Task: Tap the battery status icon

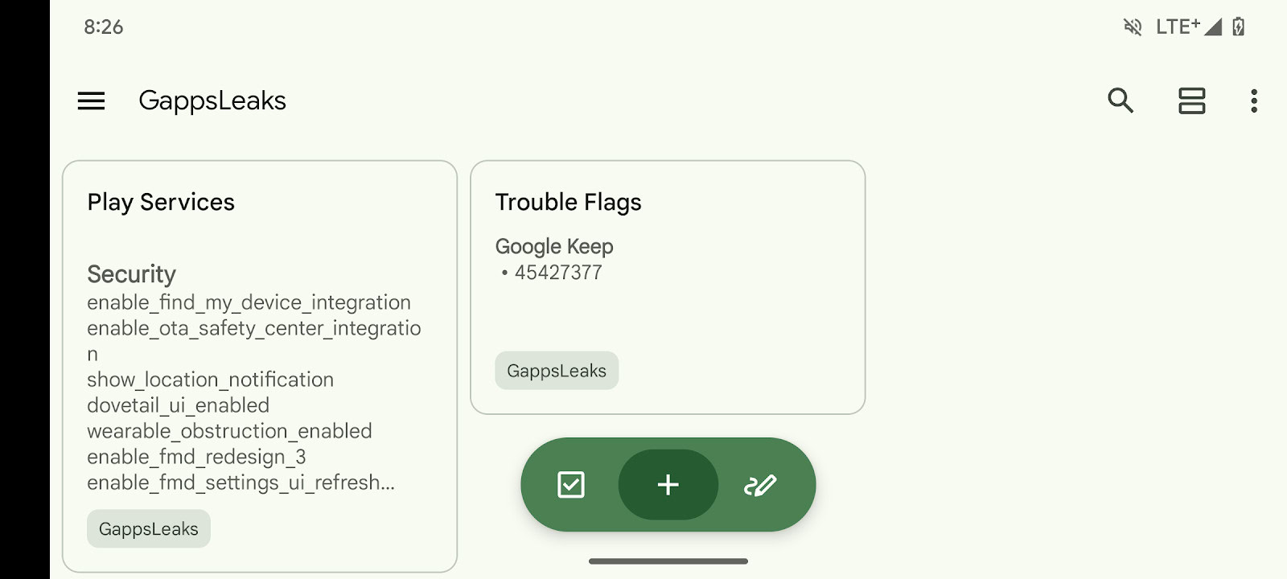Action: 1239,27
